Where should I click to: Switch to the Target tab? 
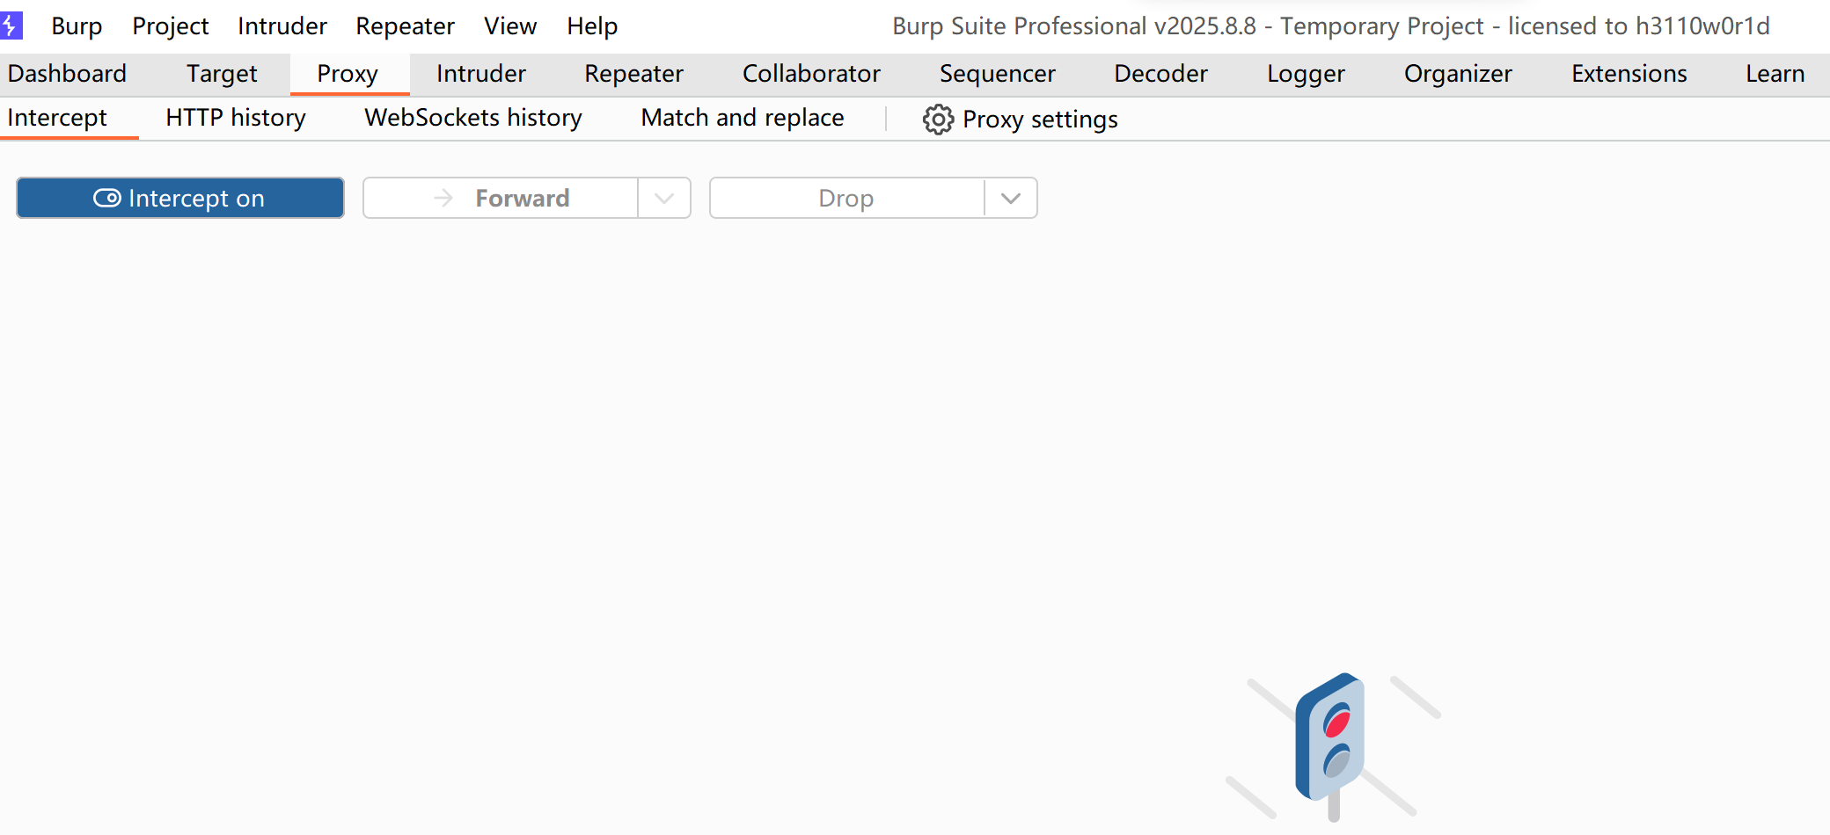coord(222,74)
